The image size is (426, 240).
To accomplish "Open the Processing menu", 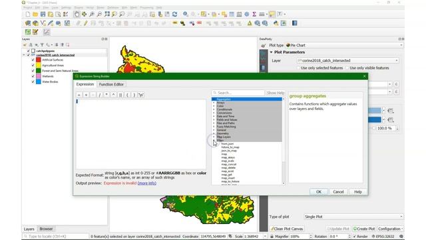I will pos(146,7).
